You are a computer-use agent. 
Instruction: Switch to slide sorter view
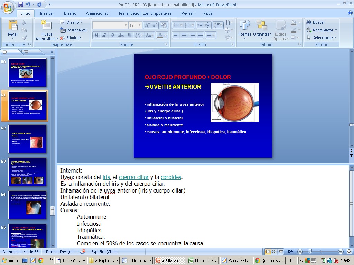click(x=274, y=252)
